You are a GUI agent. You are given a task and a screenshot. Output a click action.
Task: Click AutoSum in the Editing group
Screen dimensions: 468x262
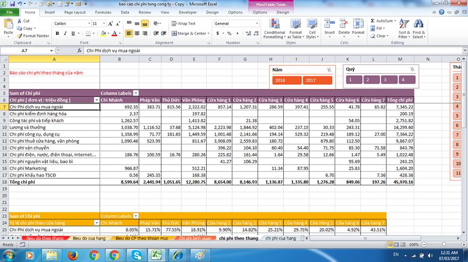[383, 21]
